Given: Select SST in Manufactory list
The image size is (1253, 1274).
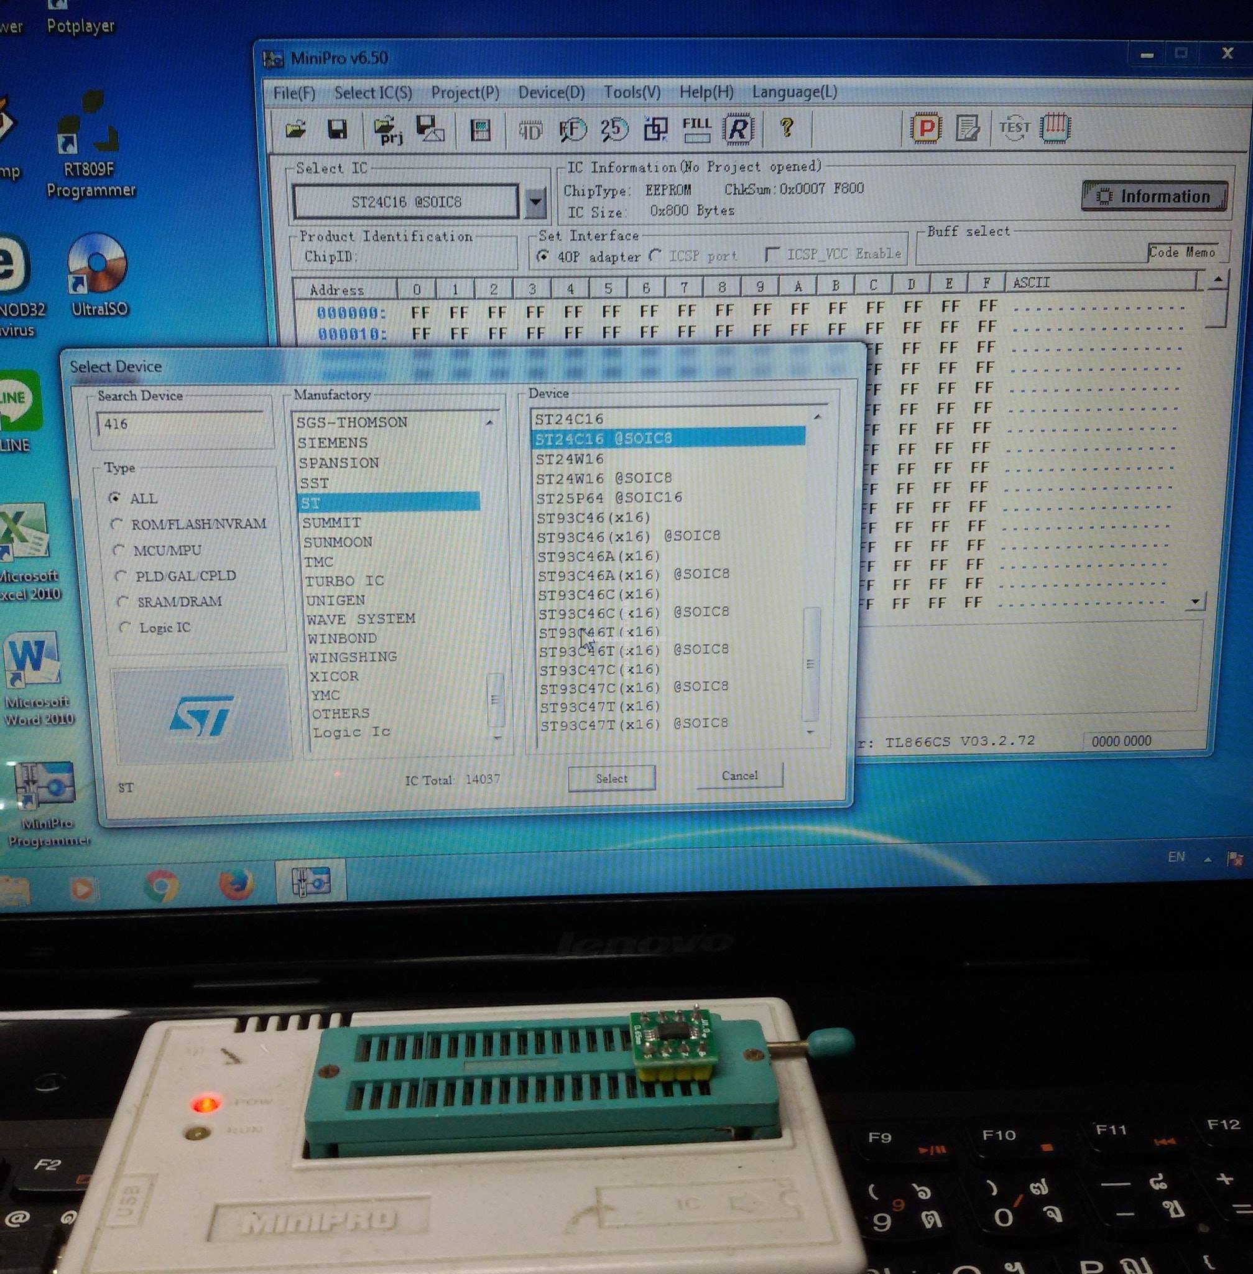Looking at the screenshot, I should click(314, 483).
